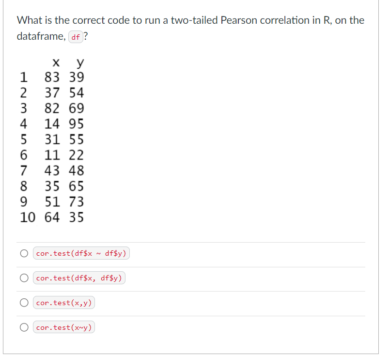Click the cor.test(x~y) answer chip
The height and width of the screenshot is (355, 389).
point(63,327)
